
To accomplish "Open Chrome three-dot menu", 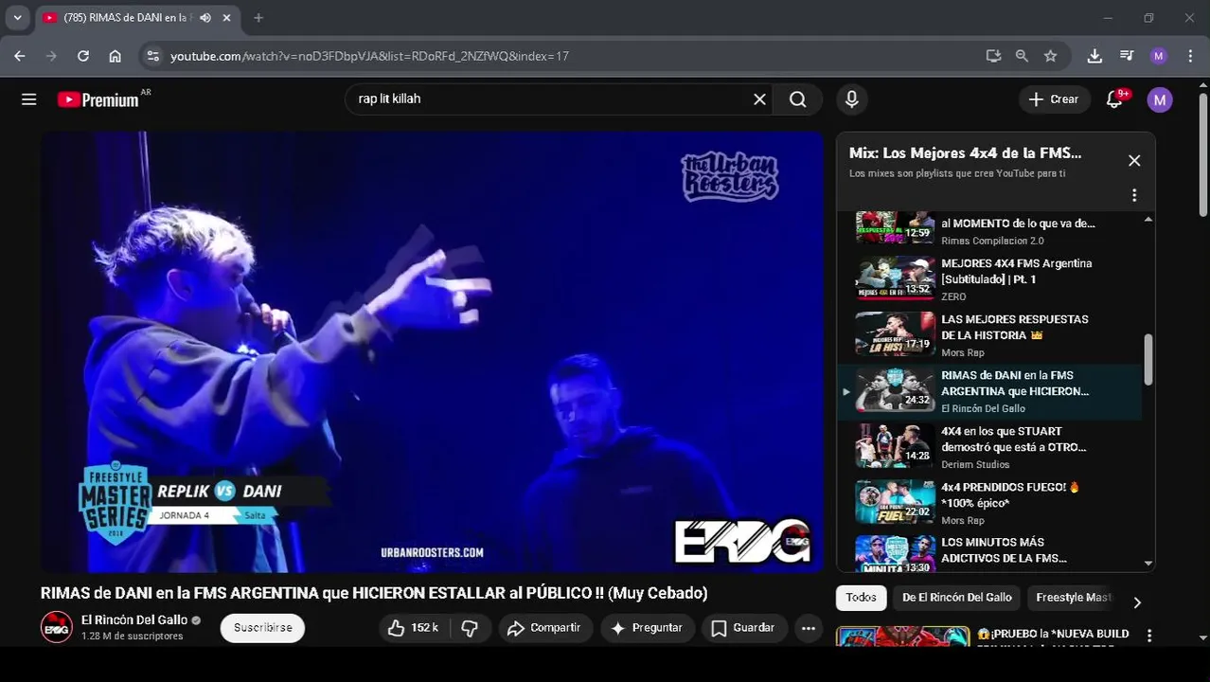I will [x=1190, y=56].
